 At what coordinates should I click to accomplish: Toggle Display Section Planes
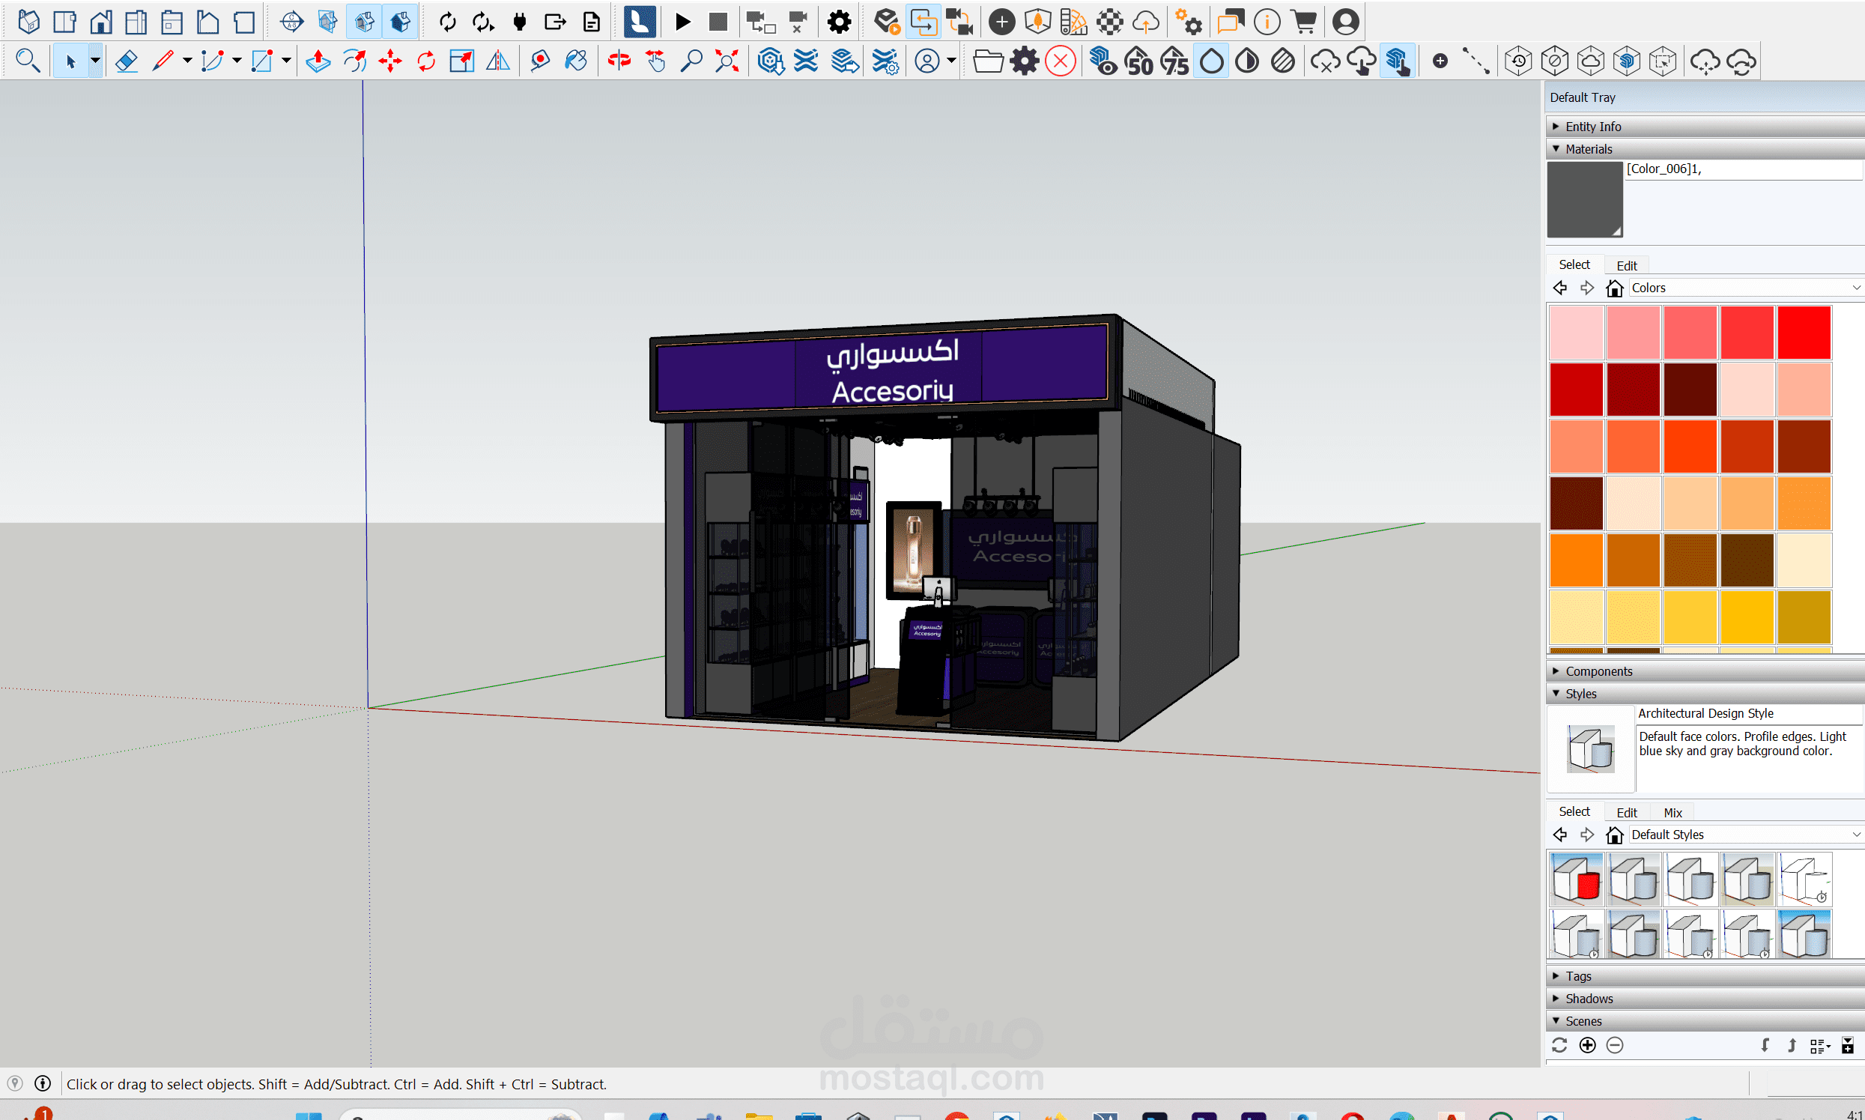(x=327, y=22)
